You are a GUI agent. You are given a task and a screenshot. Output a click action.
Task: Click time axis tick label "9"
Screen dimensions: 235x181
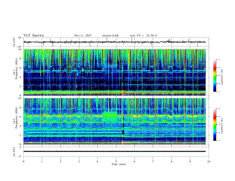[190, 161]
